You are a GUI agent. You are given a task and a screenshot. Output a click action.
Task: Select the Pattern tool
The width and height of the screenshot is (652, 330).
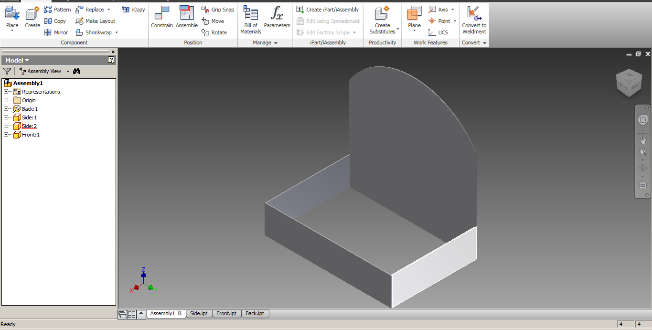coord(57,10)
